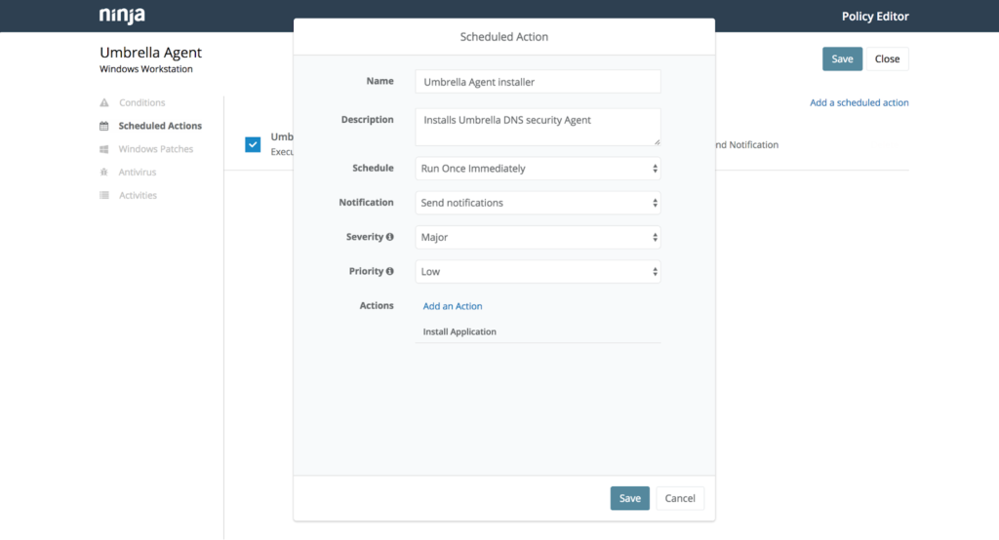Click the Priority info icon
Image resolution: width=999 pixels, height=540 pixels.
pyautogui.click(x=390, y=271)
